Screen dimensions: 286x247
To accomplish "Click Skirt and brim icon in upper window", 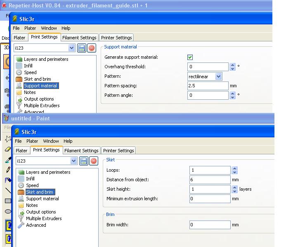I will [19, 79].
